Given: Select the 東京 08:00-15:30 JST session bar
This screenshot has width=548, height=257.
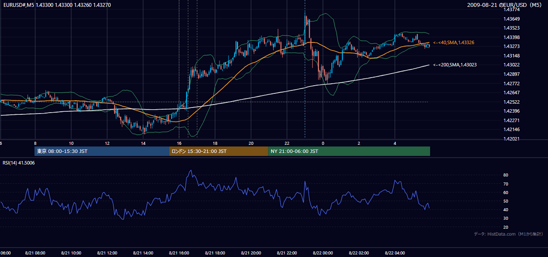Looking at the screenshot, I should point(102,151).
